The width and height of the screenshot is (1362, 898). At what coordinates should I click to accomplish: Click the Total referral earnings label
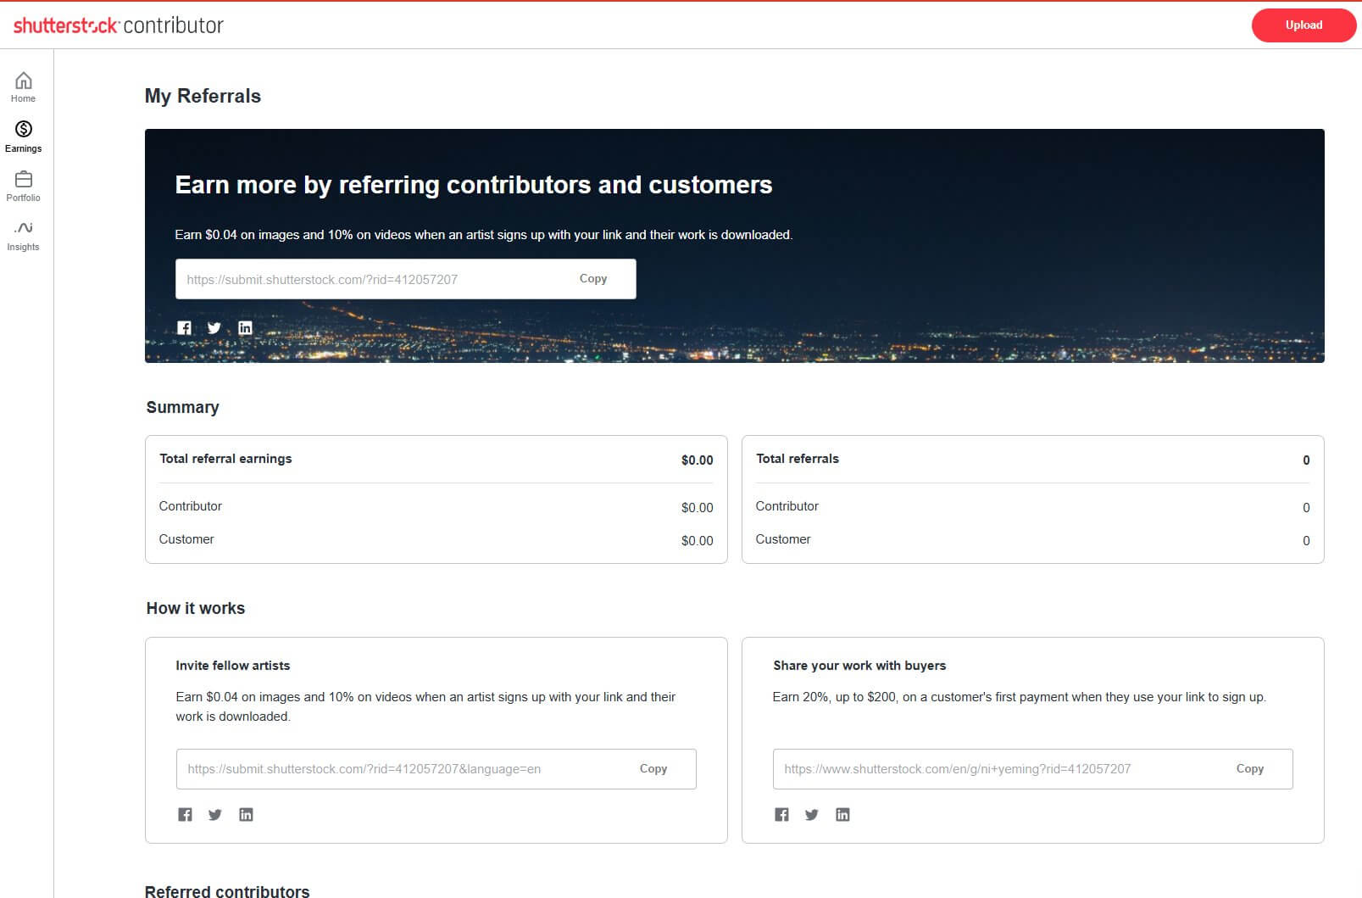click(x=225, y=459)
